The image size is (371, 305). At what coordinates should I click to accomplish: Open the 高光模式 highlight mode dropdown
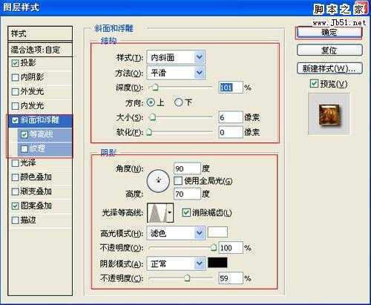(176, 233)
